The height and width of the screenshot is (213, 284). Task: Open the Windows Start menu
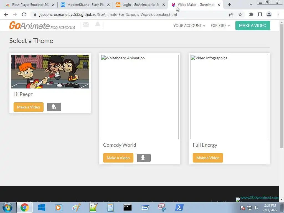click(7, 207)
